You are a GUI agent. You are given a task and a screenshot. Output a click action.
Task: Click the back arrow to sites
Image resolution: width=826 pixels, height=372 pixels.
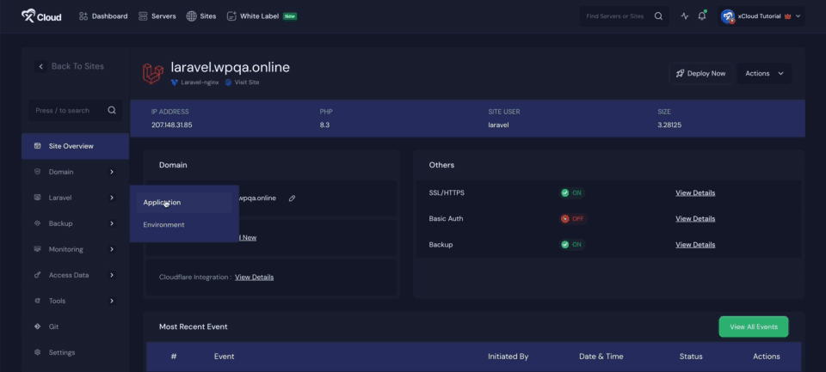(x=40, y=66)
